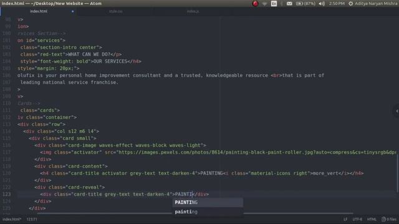Switch to the index.html tab
Viewport: 399px width, 224px height.
click(39, 11)
